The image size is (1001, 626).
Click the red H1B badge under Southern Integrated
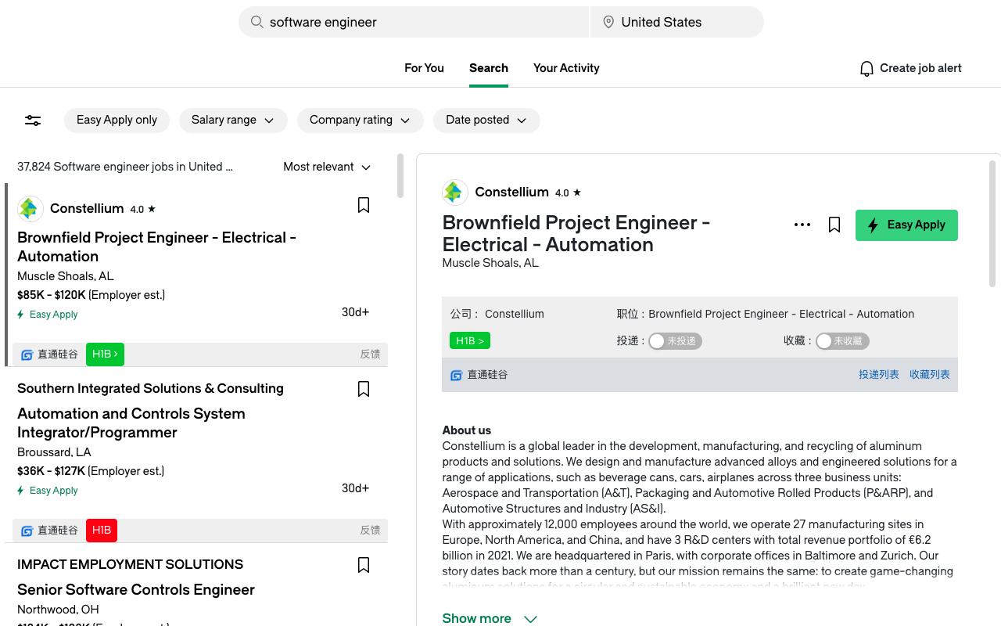(x=102, y=531)
